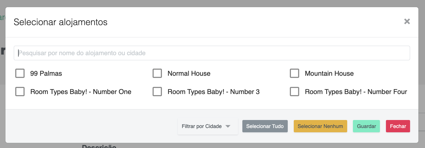Check the Mountain House checkbox box

(294, 73)
